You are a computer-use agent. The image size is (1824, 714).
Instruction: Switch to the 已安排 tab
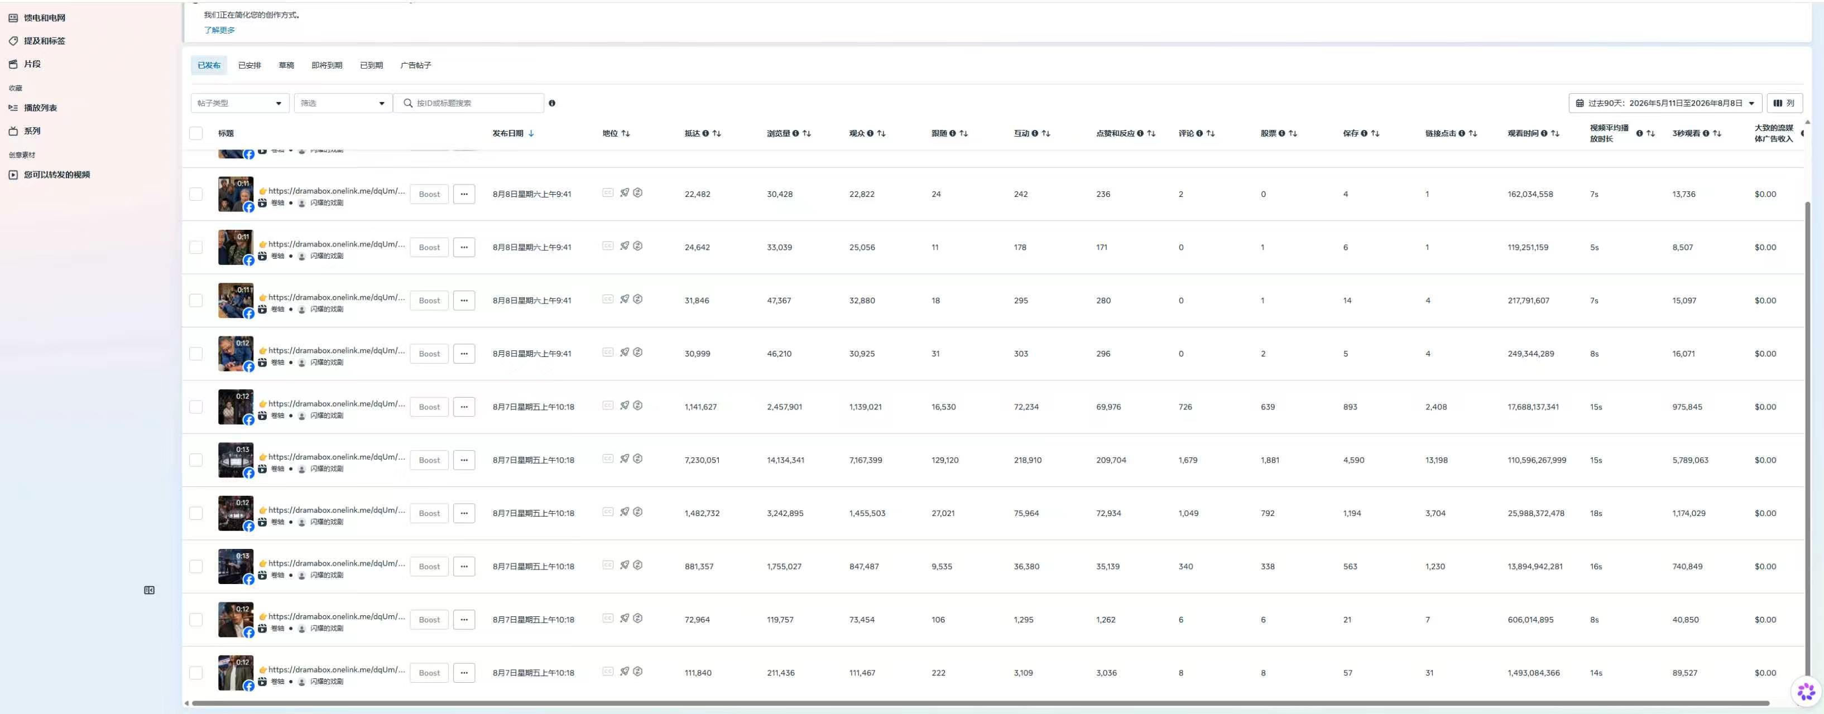[249, 65]
